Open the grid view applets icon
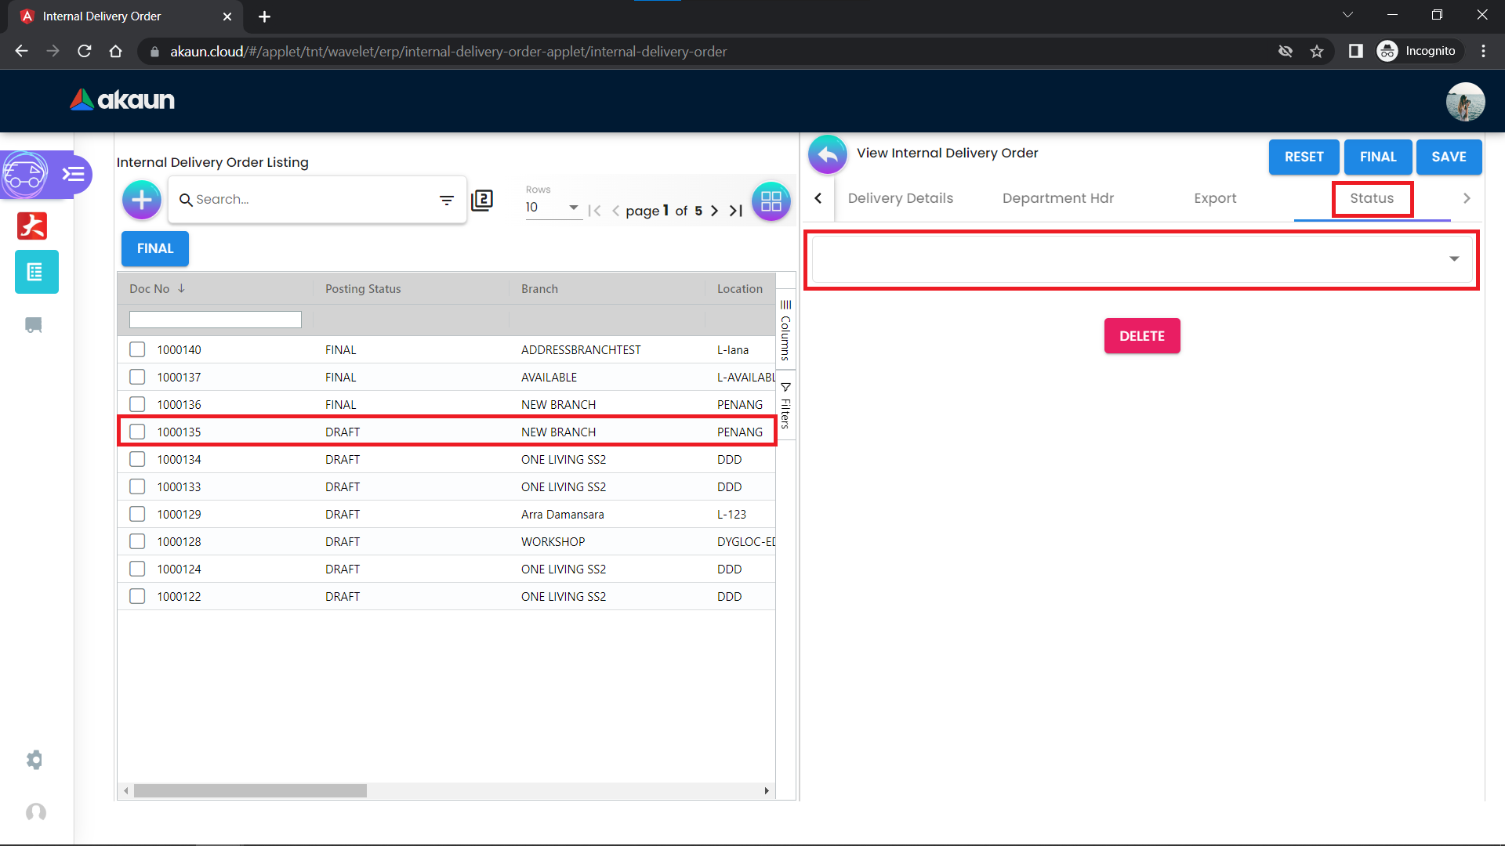Screen dimensions: 1505x846 pyautogui.click(x=771, y=201)
